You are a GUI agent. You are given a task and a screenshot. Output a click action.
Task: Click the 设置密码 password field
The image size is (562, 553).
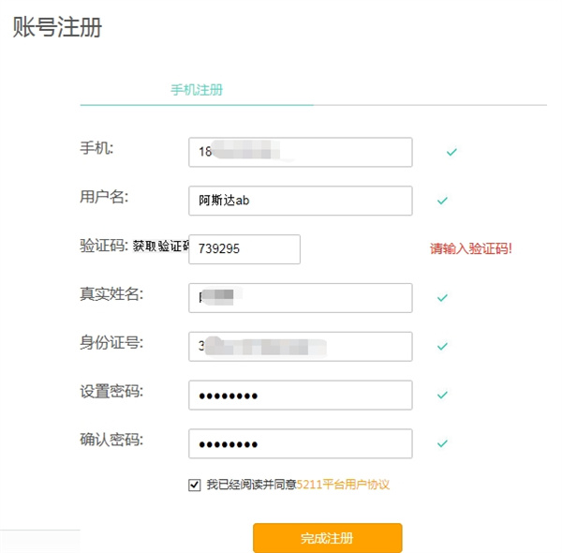click(x=300, y=396)
